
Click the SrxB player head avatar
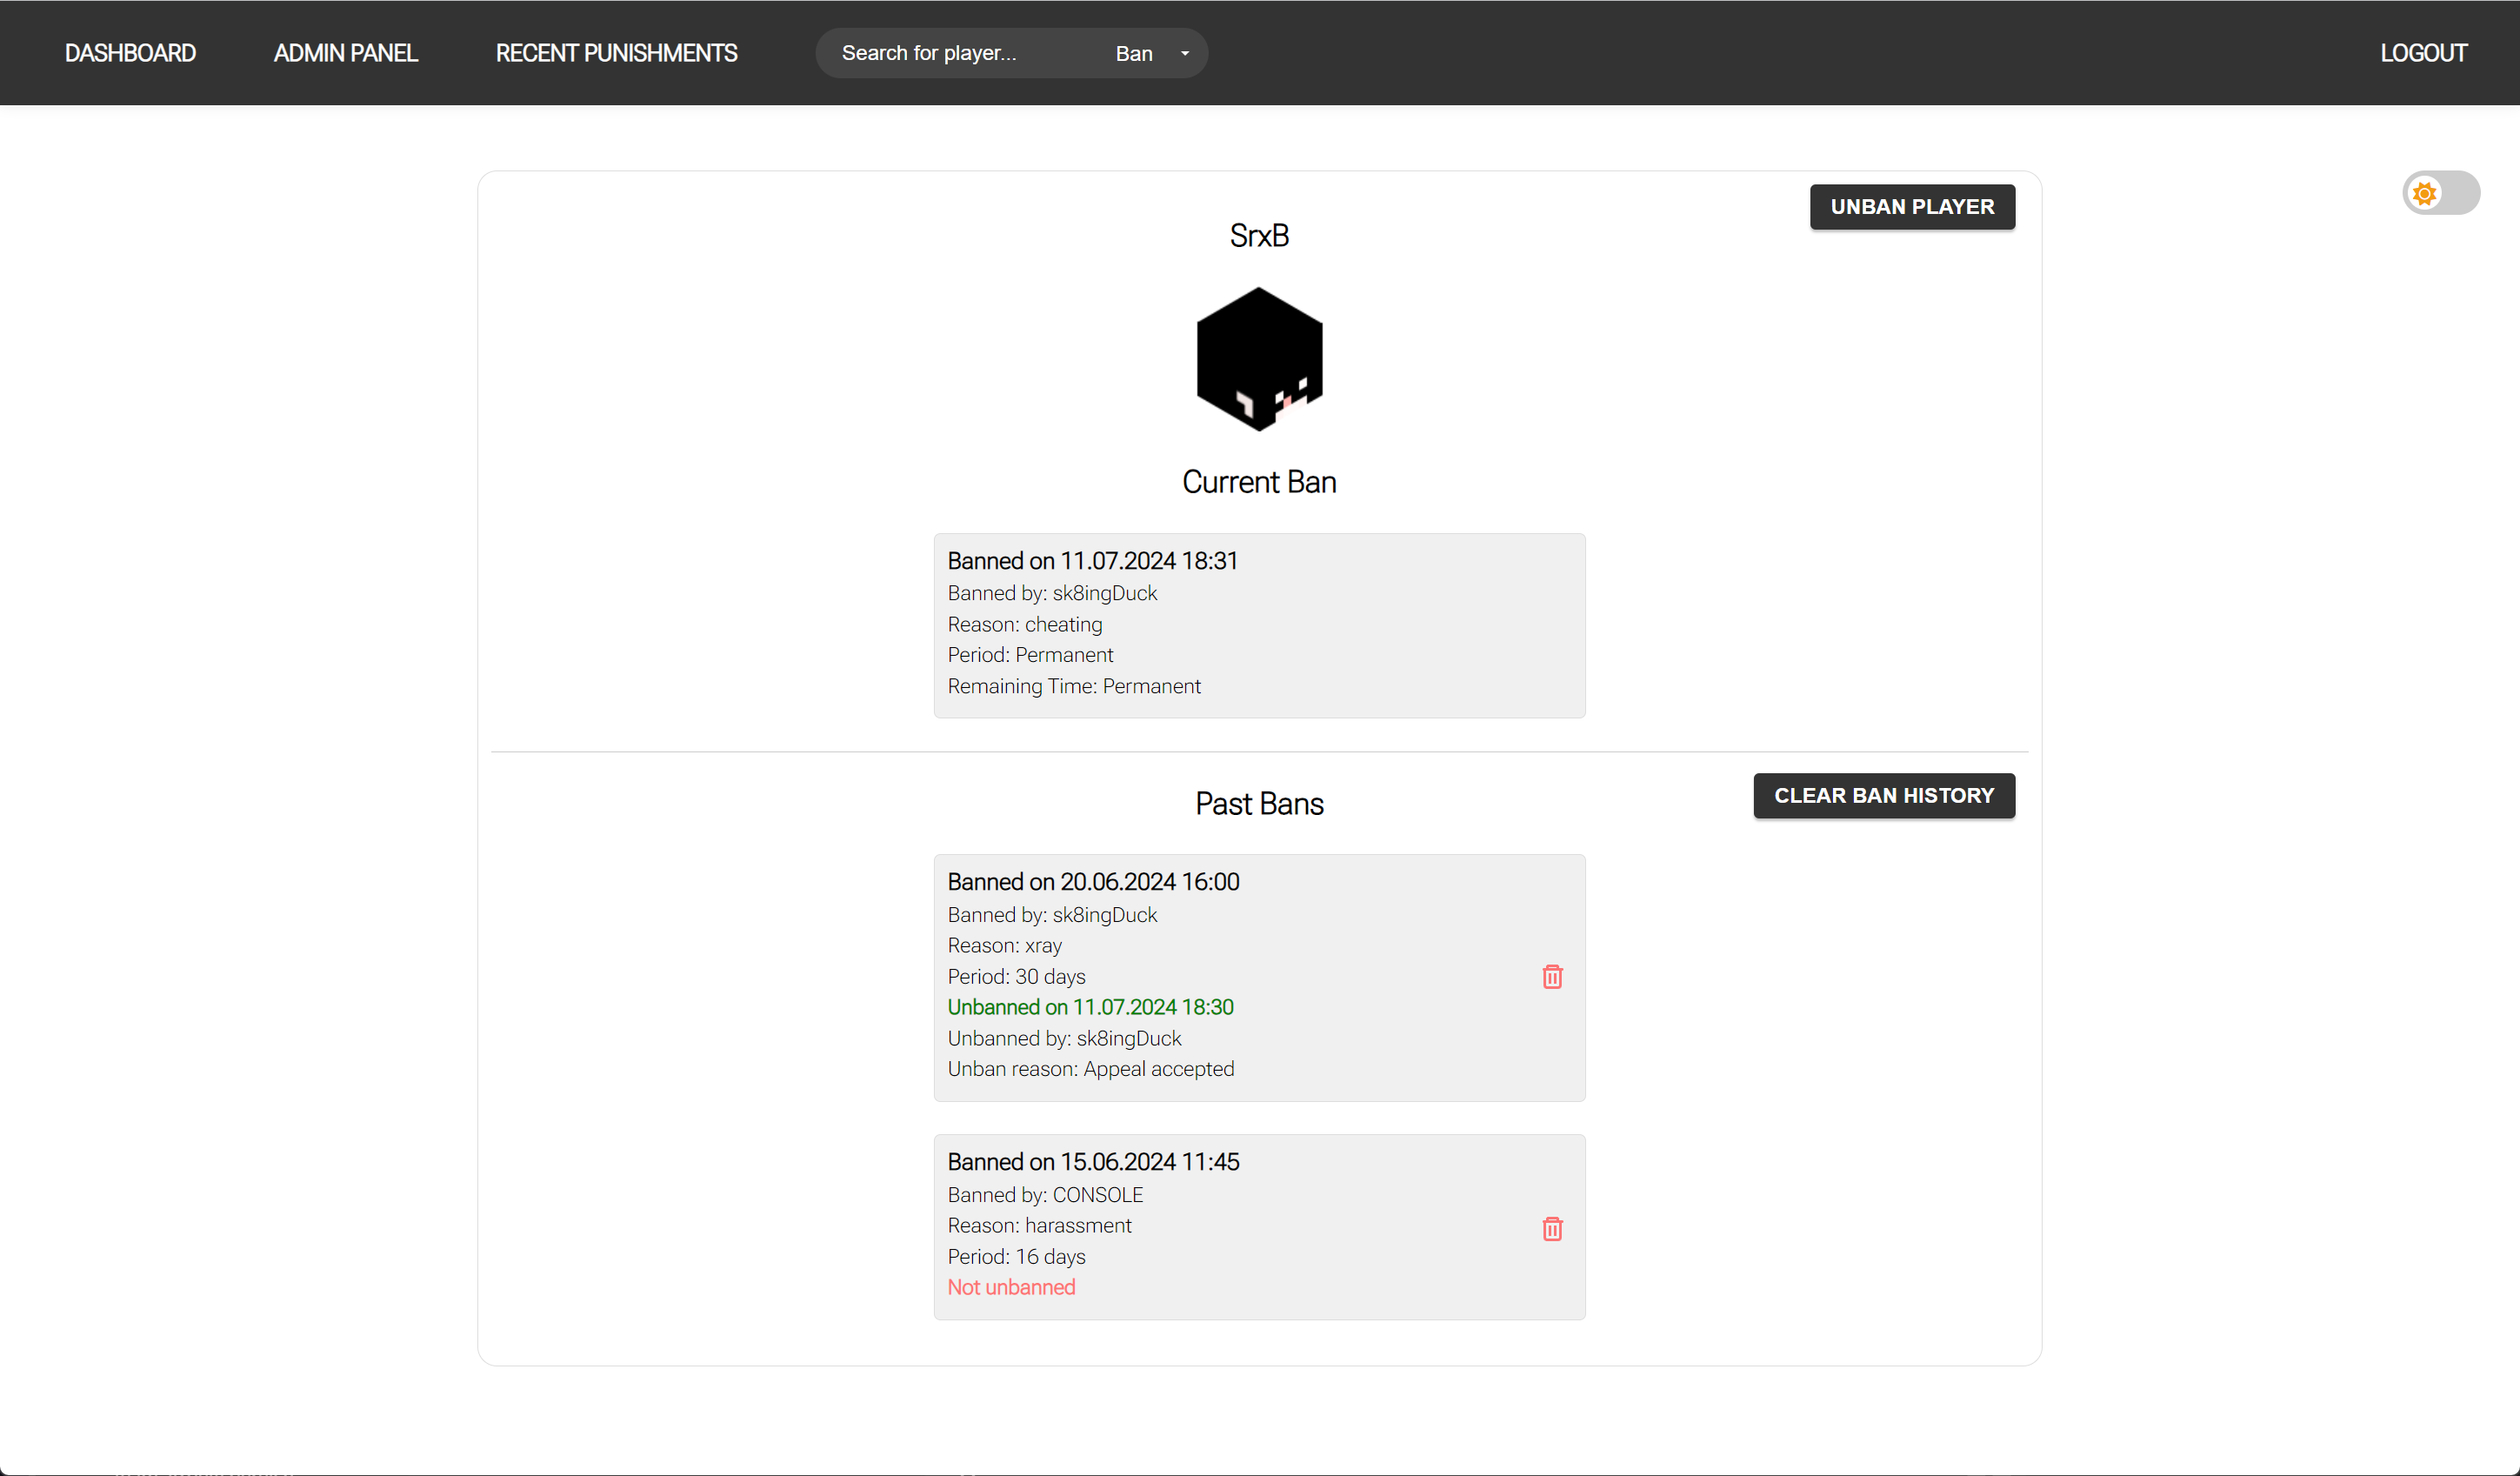click(1259, 359)
